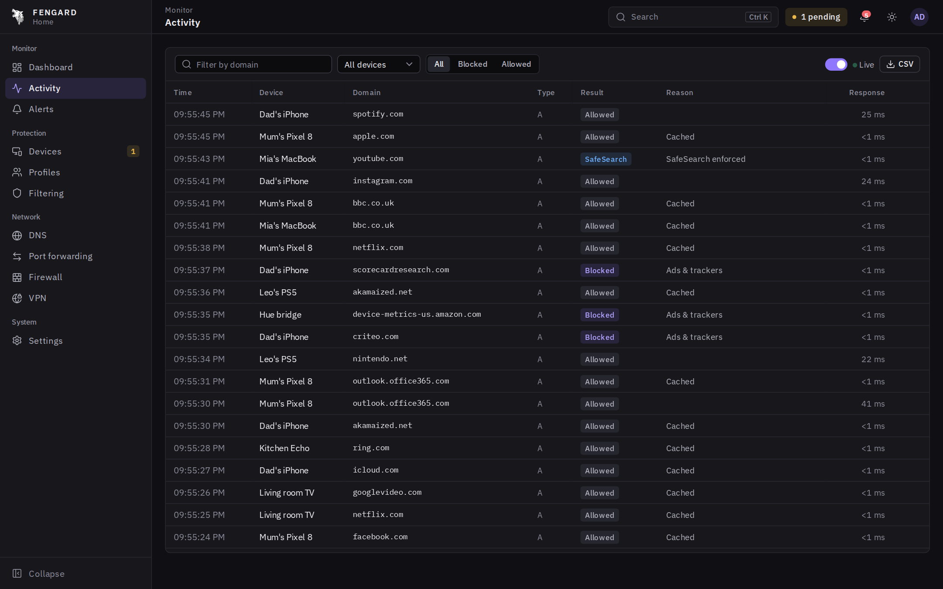Open Port forwarding arrows icon
Viewport: 943px width, 589px height.
[x=17, y=257]
